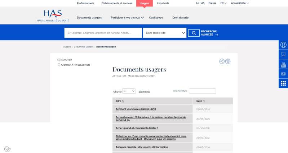Image resolution: width=288 pixels, height=153 pixels.
Task: Click the print article icon
Action: [228, 61]
